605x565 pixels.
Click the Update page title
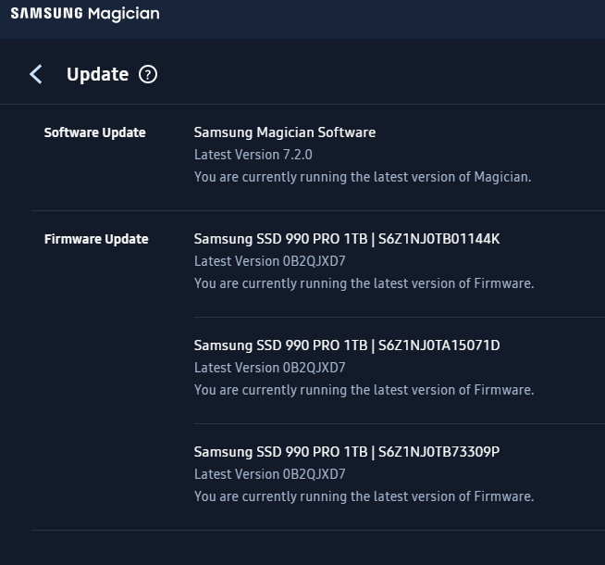[97, 75]
